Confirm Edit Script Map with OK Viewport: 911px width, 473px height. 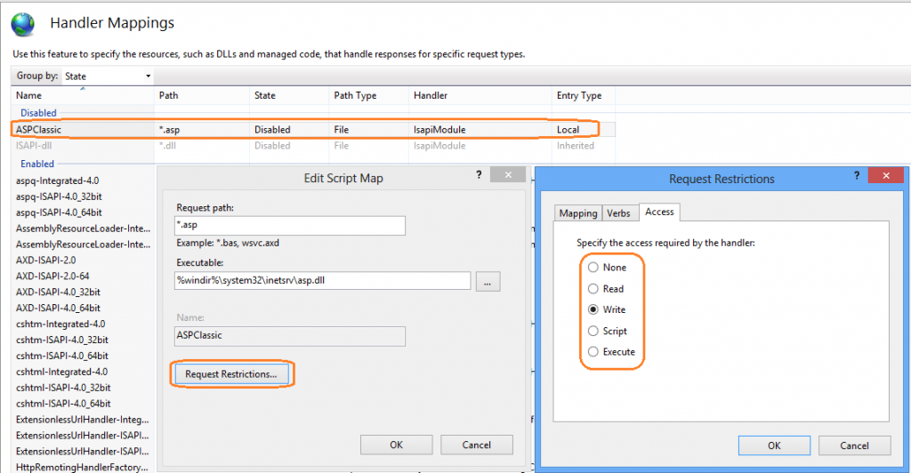pos(396,445)
